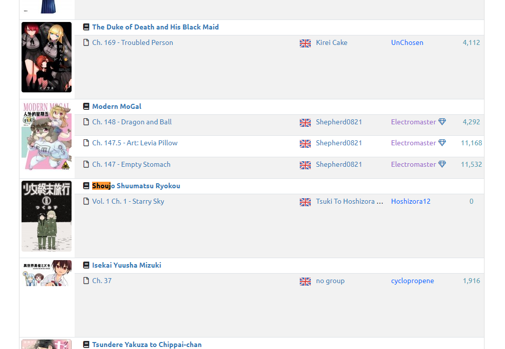Click the Duke of Death cover thumbnail
The image size is (505, 349).
click(47, 57)
